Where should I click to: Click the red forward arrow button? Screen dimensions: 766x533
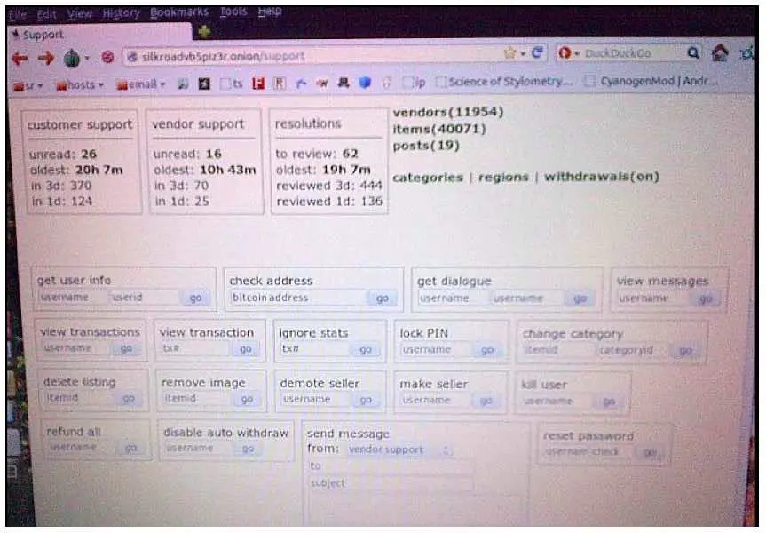pyautogui.click(x=44, y=57)
